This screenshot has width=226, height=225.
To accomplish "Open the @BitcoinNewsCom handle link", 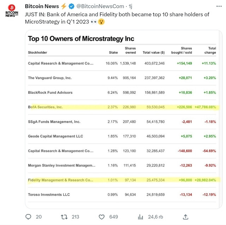I will point(100,6).
